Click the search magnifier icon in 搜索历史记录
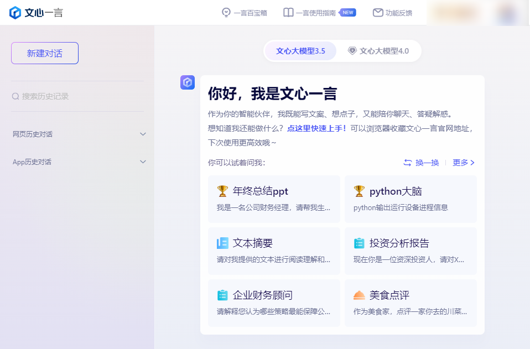The image size is (530, 349). (15, 96)
